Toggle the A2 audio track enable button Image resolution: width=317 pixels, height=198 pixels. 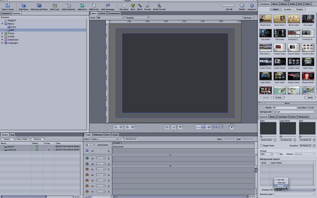pyautogui.click(x=87, y=164)
